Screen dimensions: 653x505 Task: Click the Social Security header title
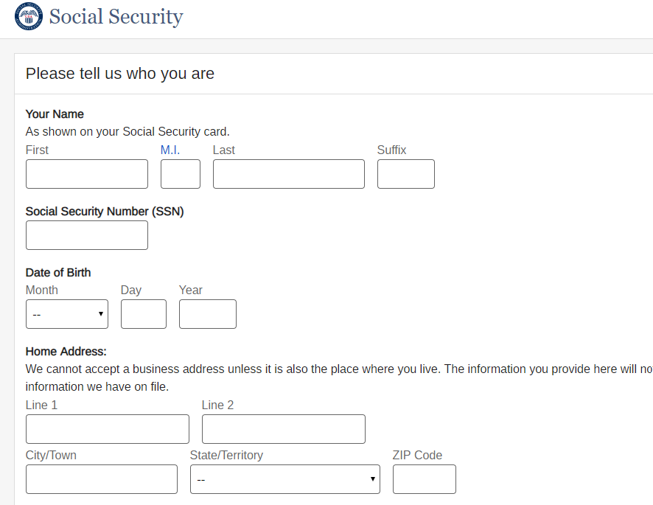(116, 16)
